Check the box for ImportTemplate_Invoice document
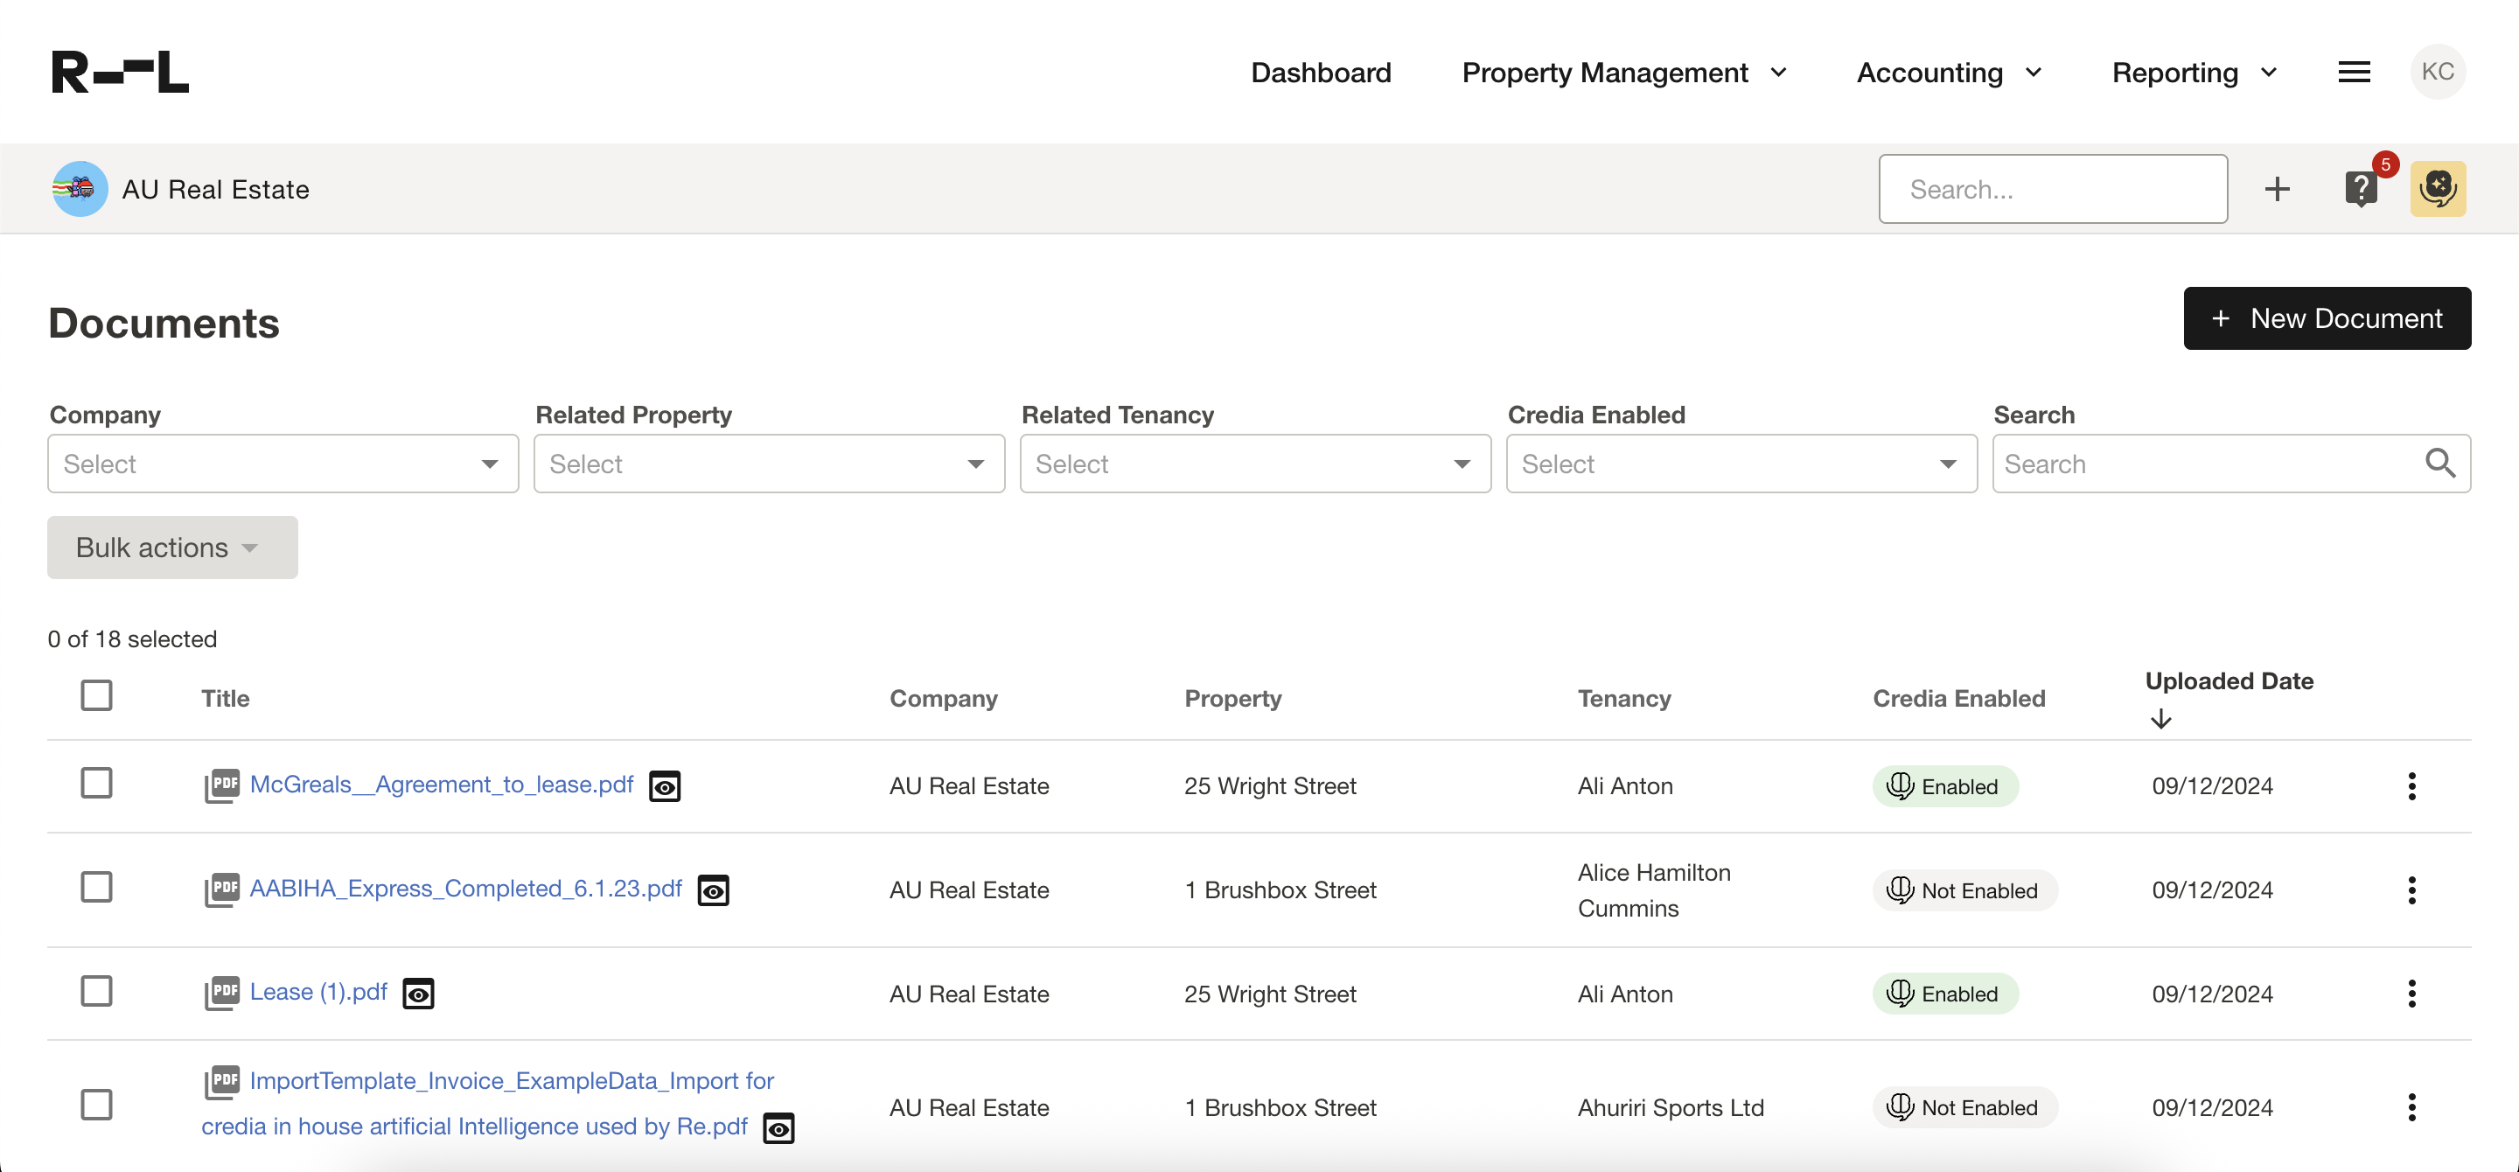 96,1105
